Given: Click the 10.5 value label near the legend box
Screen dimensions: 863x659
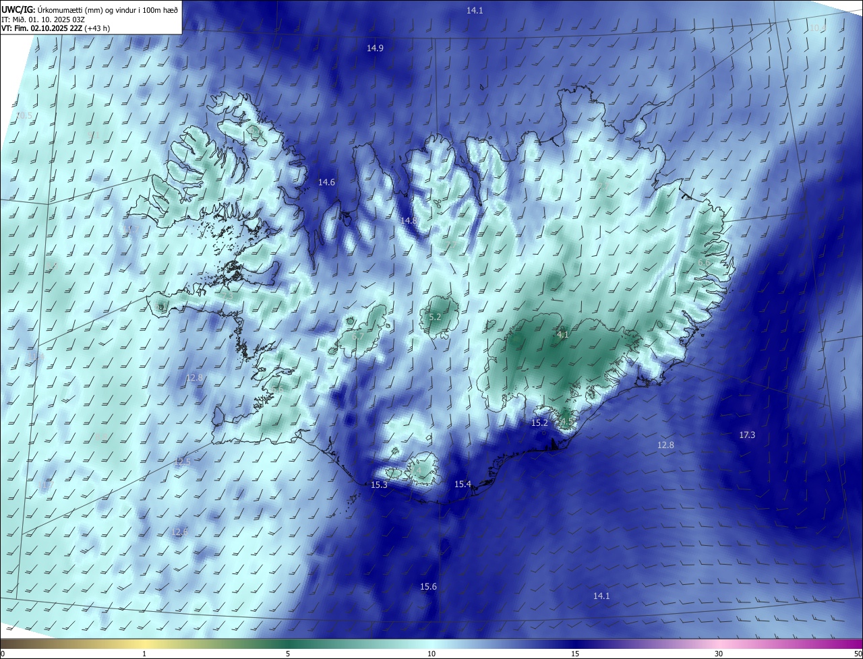Looking at the screenshot, I should [24, 116].
